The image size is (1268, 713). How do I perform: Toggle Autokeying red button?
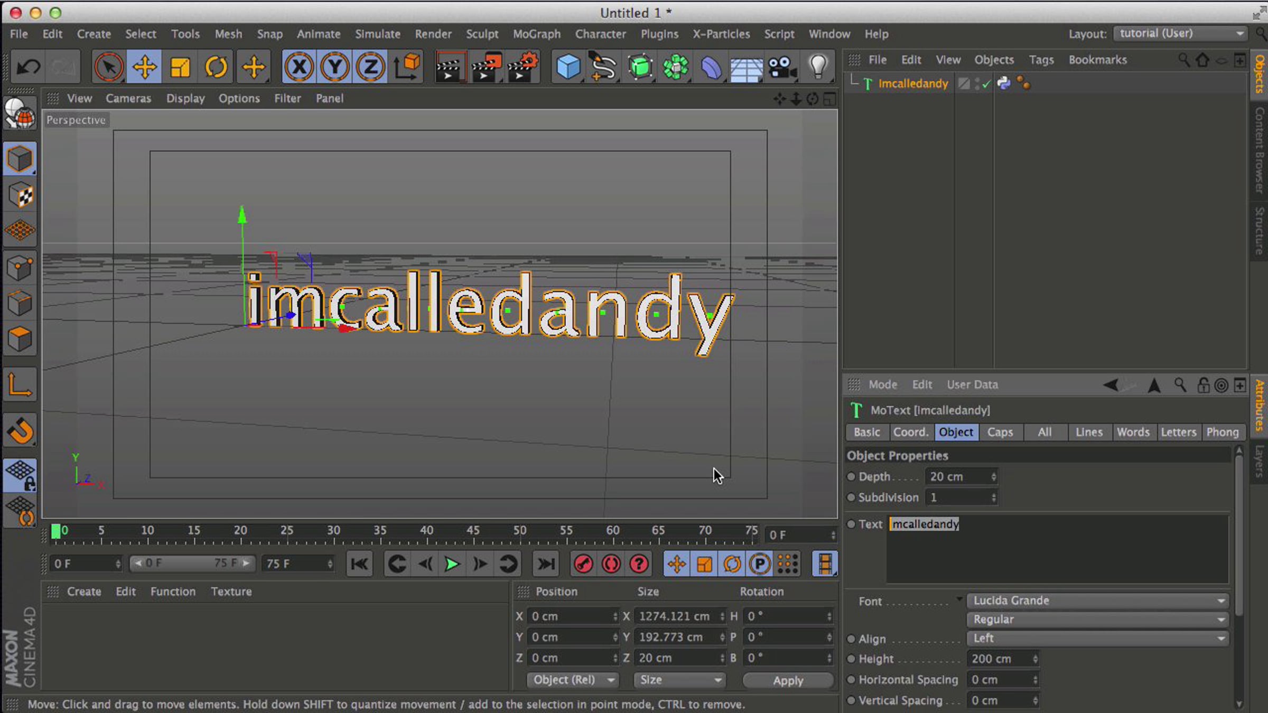point(611,564)
